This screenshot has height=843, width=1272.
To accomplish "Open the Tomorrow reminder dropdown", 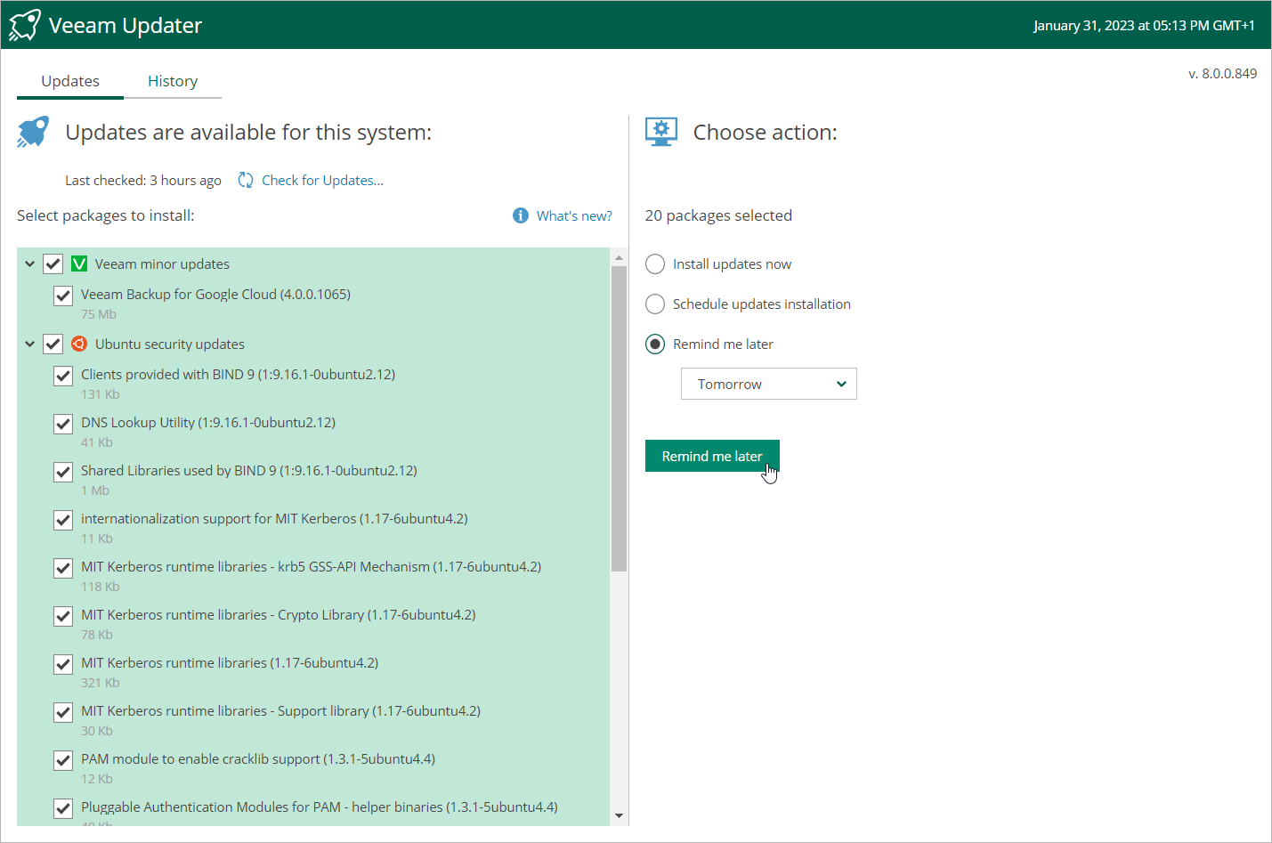I will (768, 384).
